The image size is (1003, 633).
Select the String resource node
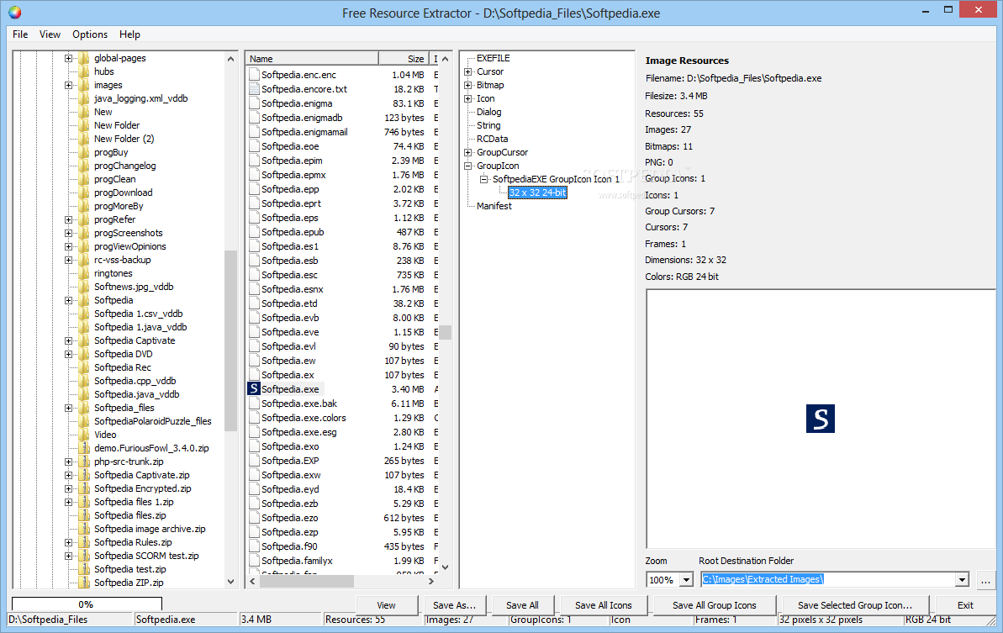(x=488, y=125)
